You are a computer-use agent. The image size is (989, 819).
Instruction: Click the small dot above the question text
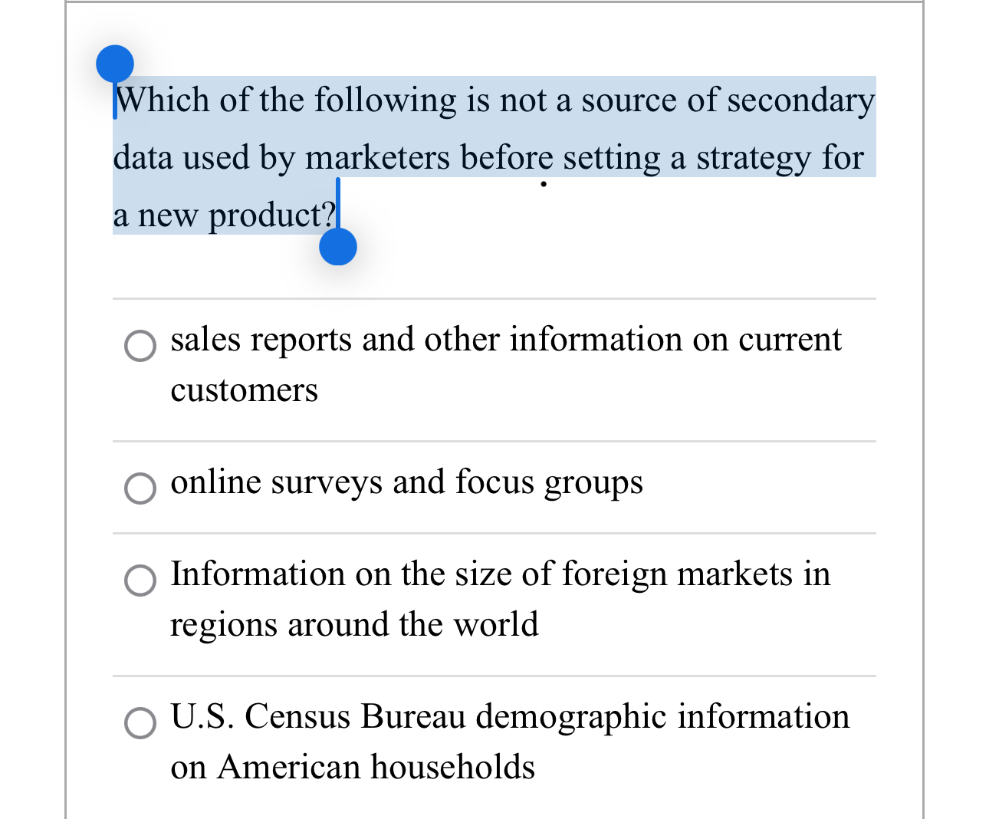pos(544,183)
